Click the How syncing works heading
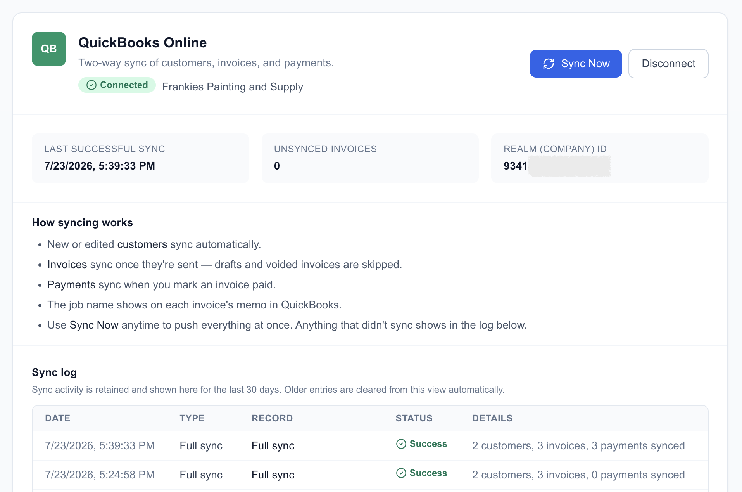This screenshot has width=742, height=492. coord(82,223)
